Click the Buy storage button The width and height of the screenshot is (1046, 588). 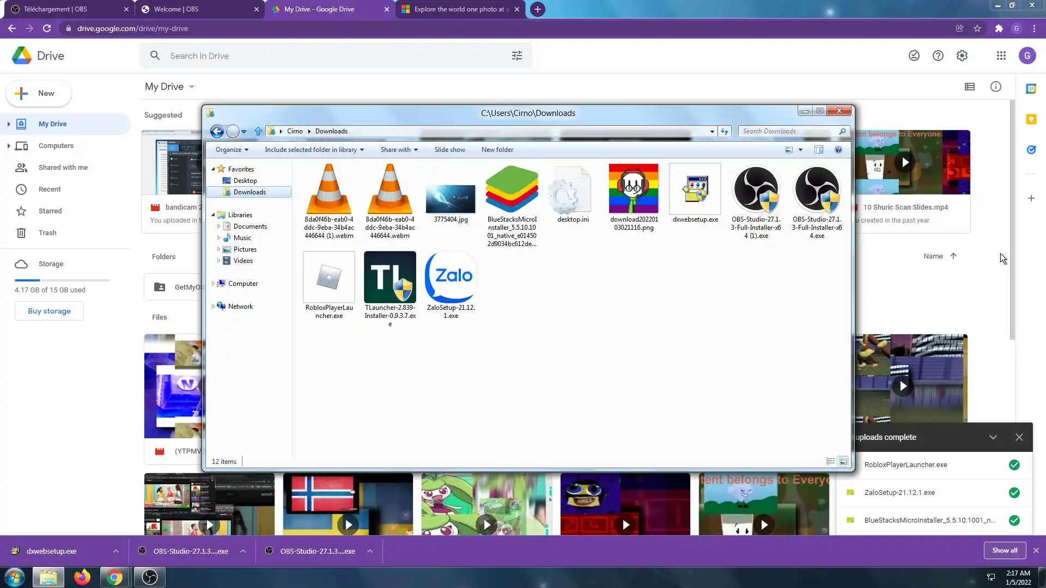(49, 311)
